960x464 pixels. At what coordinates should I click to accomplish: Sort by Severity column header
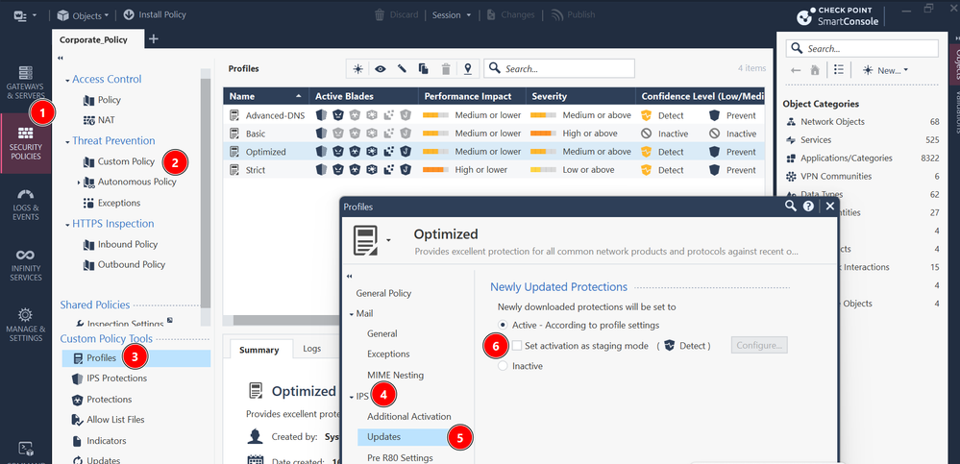point(580,96)
